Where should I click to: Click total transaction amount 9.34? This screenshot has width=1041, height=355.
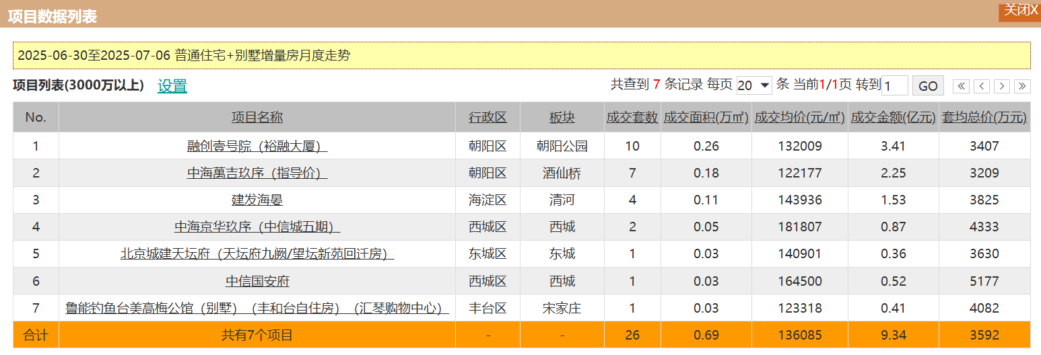tap(894, 335)
